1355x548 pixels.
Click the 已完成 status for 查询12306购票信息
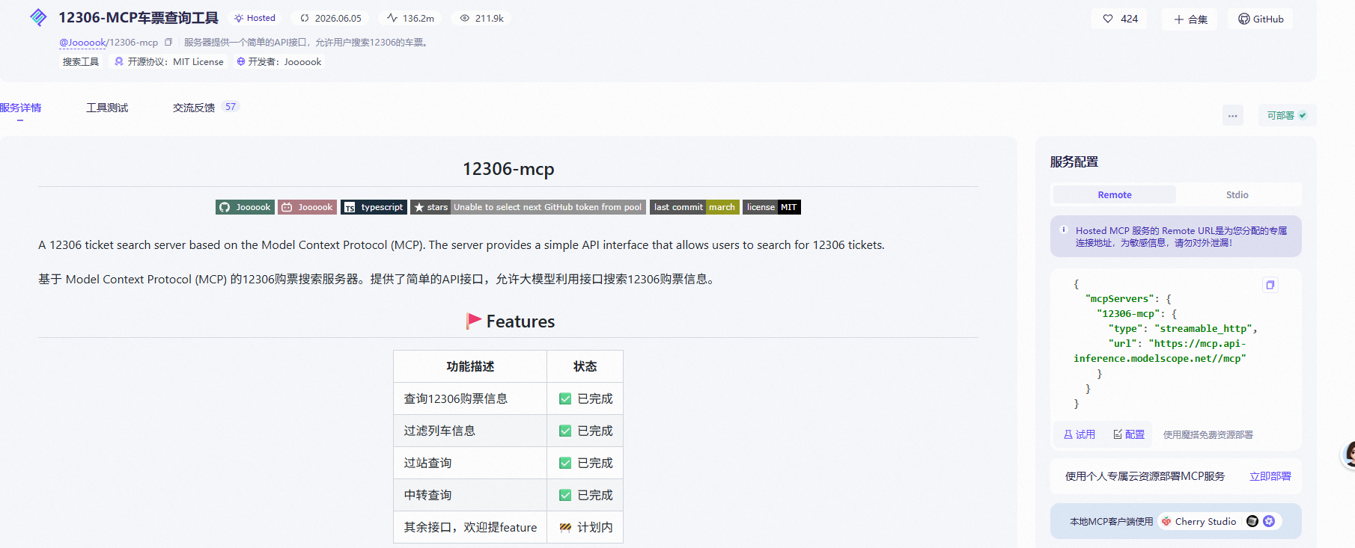click(585, 398)
